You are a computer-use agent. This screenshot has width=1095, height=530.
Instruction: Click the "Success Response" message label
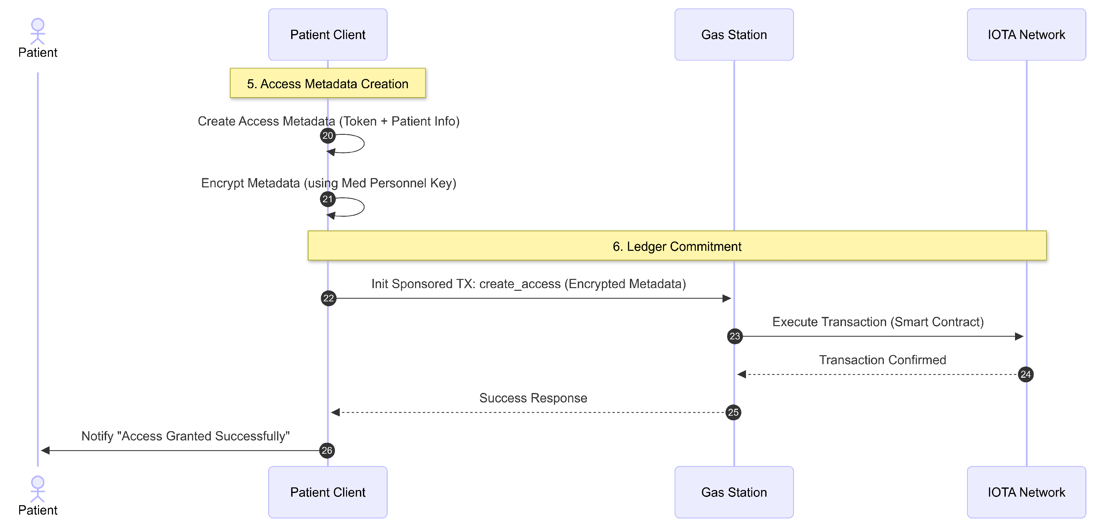pyautogui.click(x=533, y=398)
